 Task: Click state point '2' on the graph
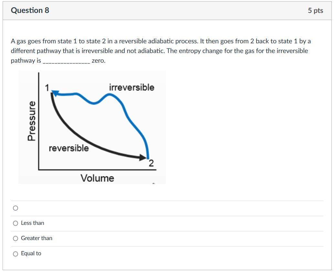coord(151,163)
